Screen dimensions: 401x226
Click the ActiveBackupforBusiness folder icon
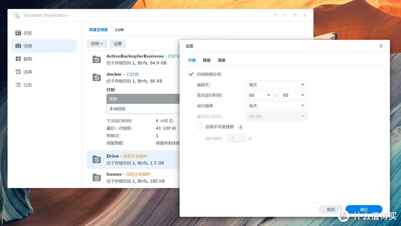pyautogui.click(x=96, y=59)
